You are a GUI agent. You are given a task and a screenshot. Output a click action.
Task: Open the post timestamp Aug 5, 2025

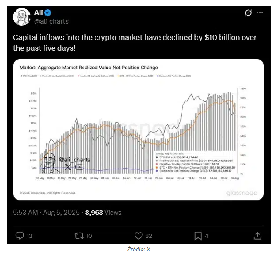46,212
